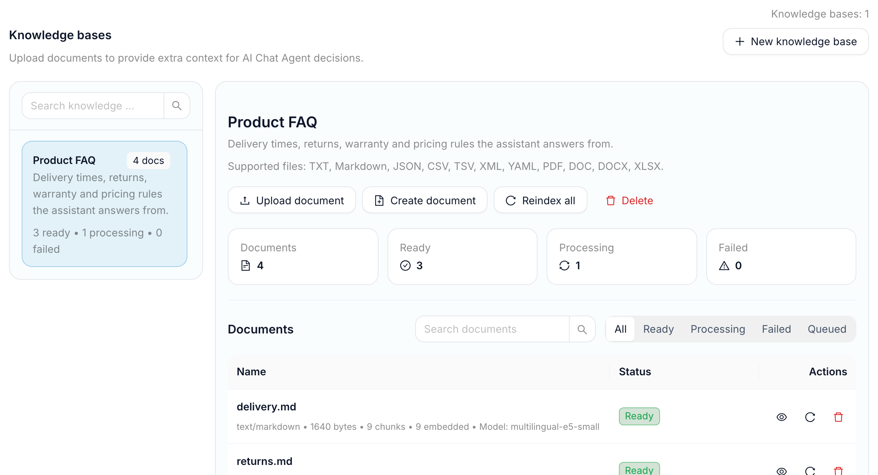
Task: Filter documents by Failed status
Action: pyautogui.click(x=776, y=329)
